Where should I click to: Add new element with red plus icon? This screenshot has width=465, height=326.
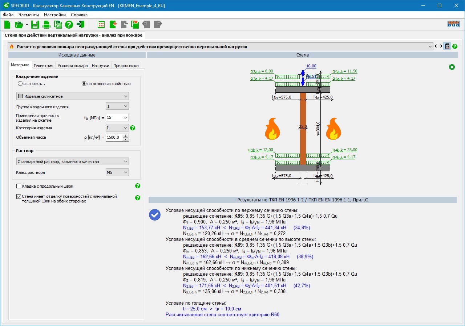[x=113, y=25]
